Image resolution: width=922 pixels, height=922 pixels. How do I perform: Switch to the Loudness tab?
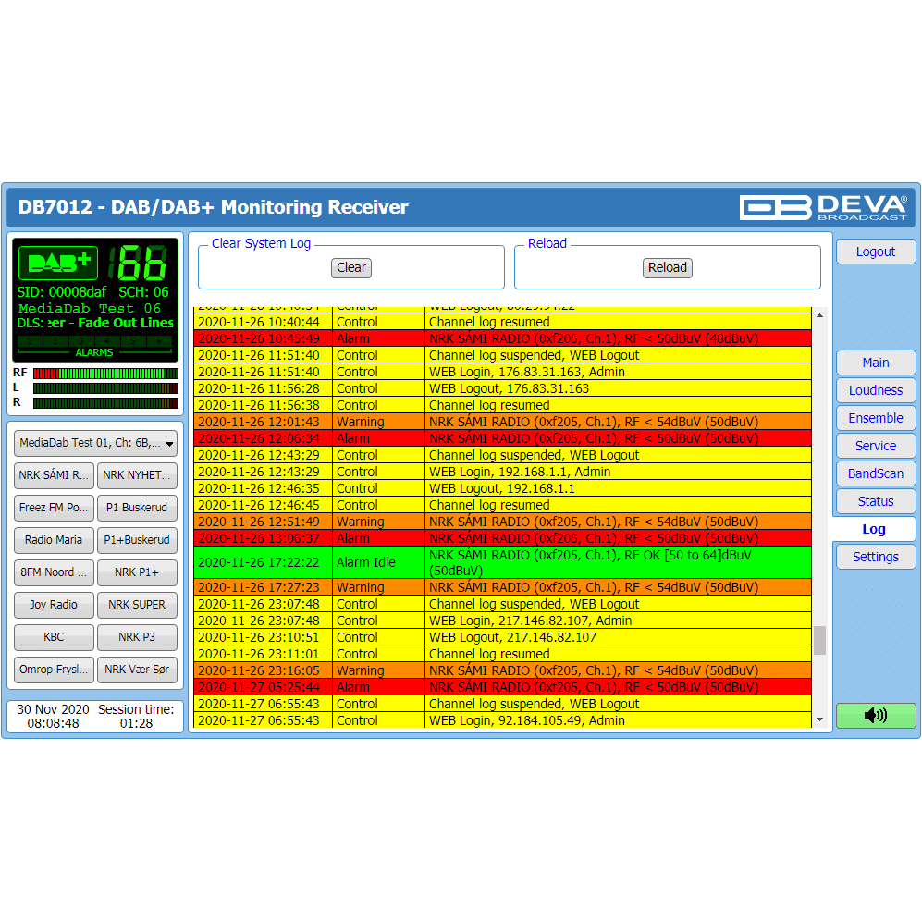[x=875, y=390]
